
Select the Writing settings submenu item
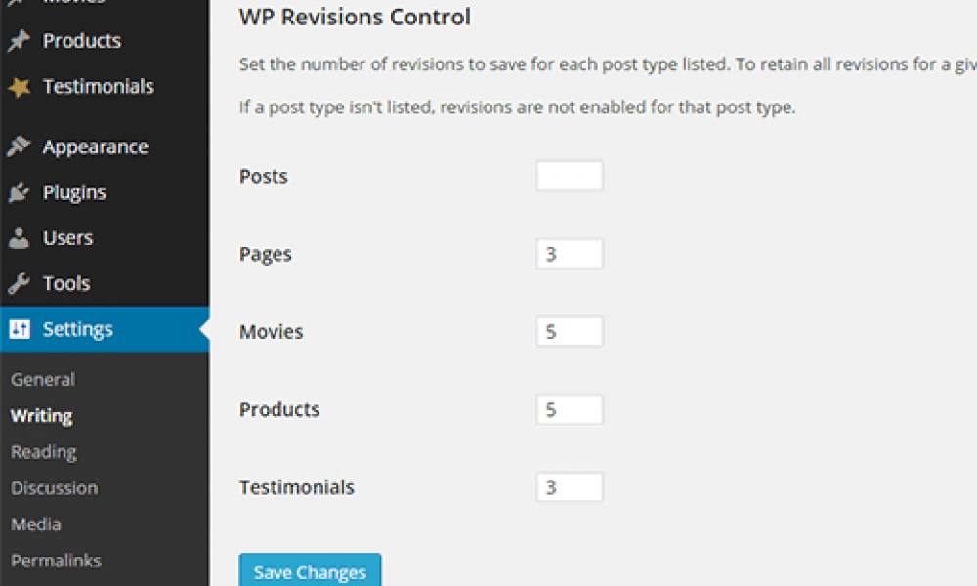pyautogui.click(x=42, y=416)
